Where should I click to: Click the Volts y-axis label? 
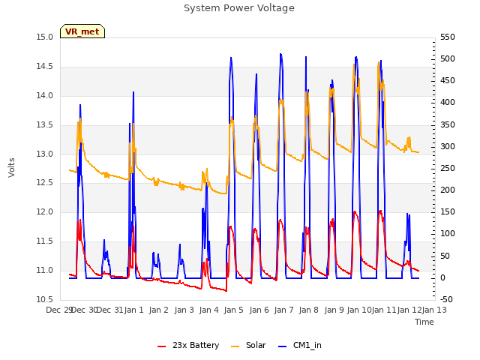pyautogui.click(x=12, y=167)
